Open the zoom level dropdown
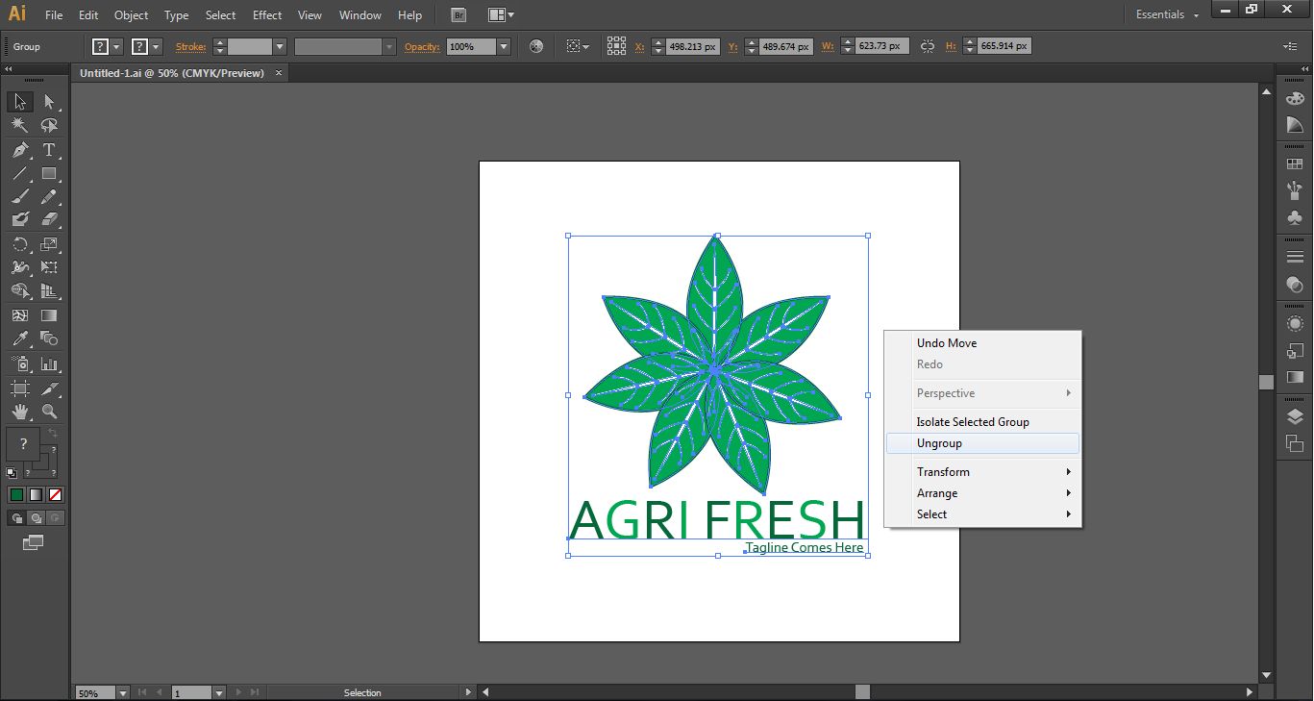The height and width of the screenshot is (701, 1314). (123, 692)
